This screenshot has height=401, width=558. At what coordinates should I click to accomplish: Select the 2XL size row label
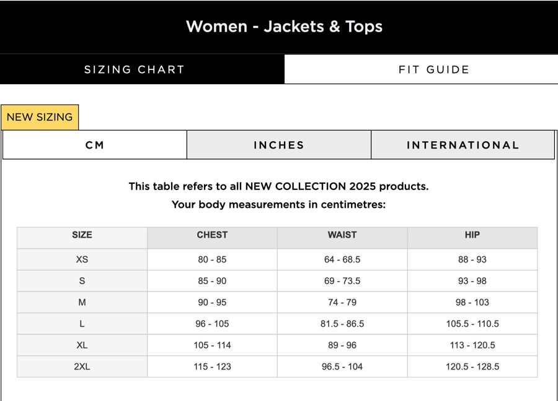[82, 367]
